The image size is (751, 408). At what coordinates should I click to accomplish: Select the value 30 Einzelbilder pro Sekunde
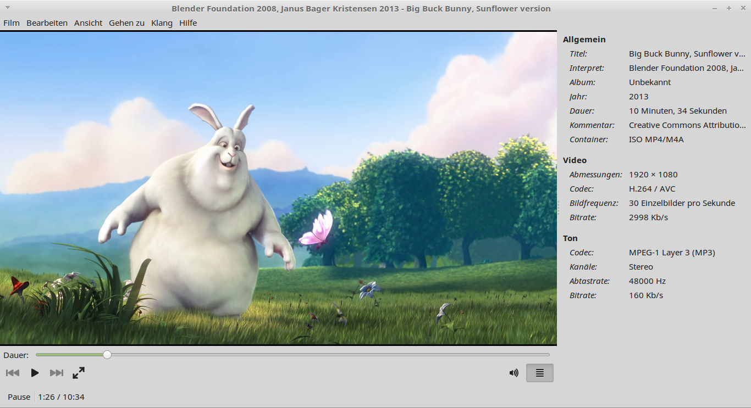click(682, 203)
